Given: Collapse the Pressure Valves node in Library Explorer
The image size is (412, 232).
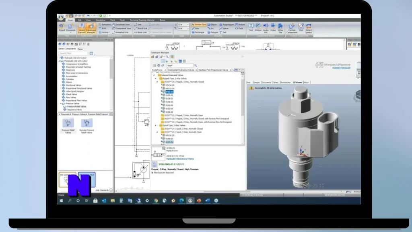Looking at the screenshot, I should tap(61, 104).
